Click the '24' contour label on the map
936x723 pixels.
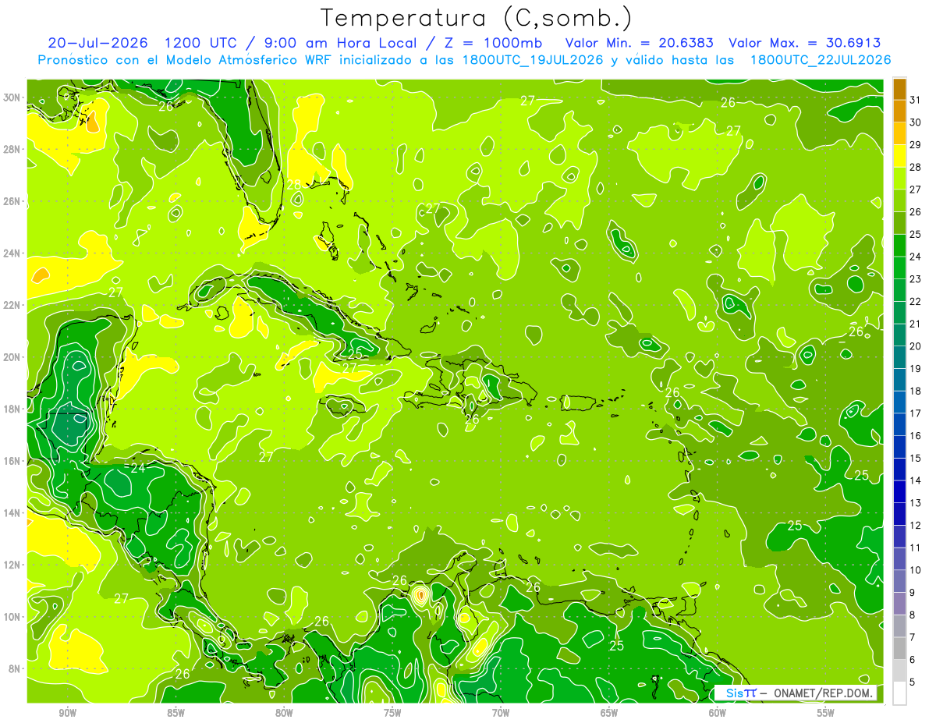click(138, 468)
